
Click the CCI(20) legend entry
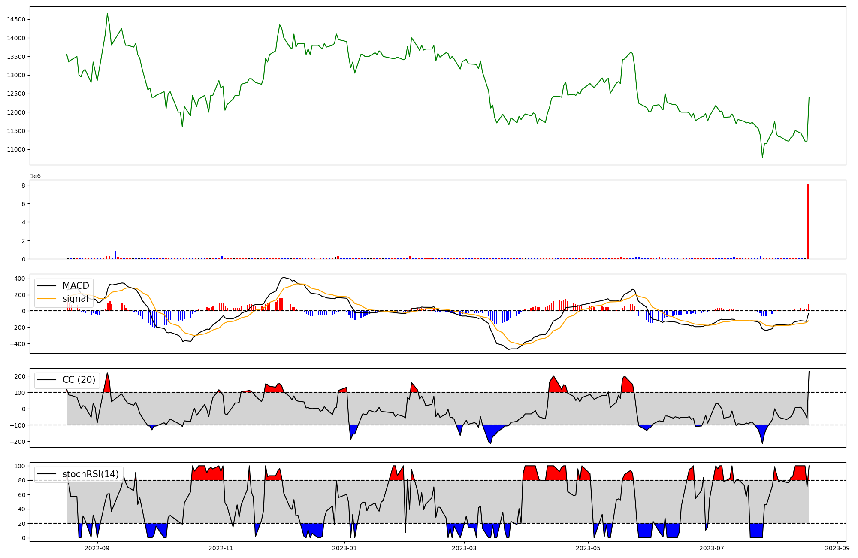79,380
